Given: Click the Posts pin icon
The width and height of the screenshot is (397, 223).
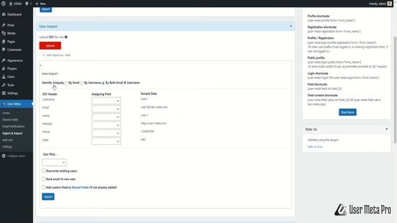Looking at the screenshot, I should pos(4,25).
